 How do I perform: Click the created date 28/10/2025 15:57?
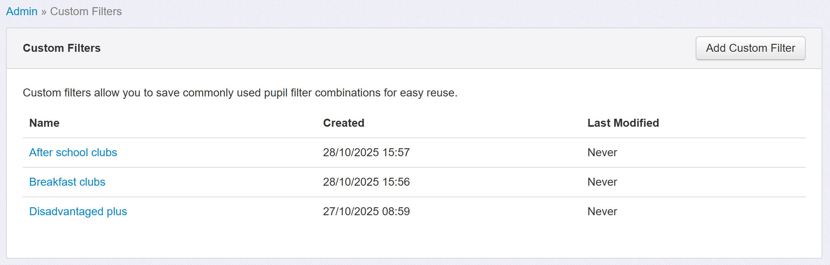366,153
